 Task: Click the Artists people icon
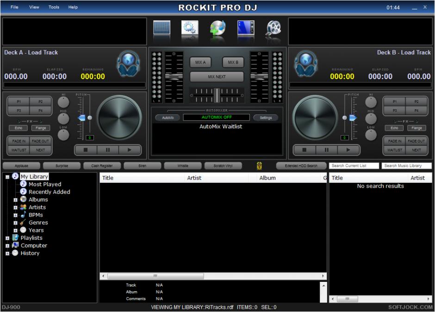[23, 207]
